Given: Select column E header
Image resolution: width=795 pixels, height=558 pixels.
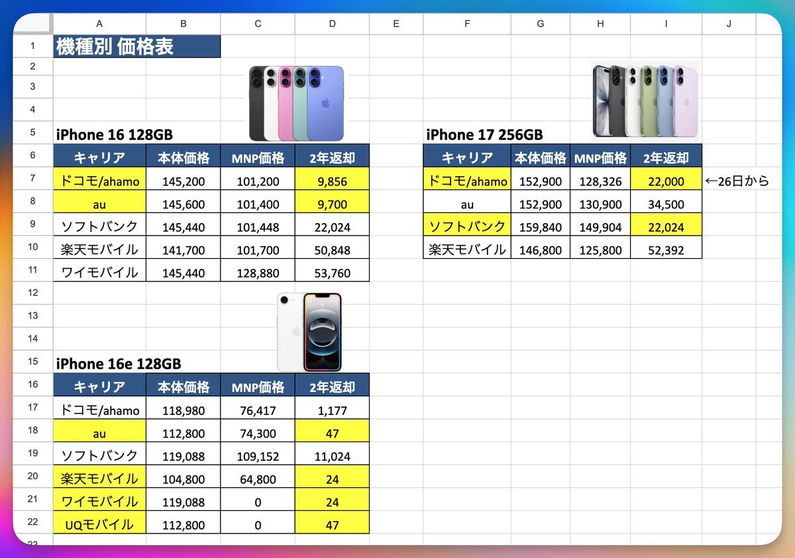Looking at the screenshot, I should (x=396, y=23).
